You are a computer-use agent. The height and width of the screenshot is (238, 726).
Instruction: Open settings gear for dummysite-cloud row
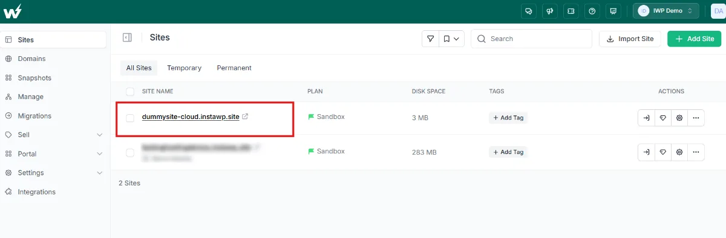pyautogui.click(x=679, y=118)
